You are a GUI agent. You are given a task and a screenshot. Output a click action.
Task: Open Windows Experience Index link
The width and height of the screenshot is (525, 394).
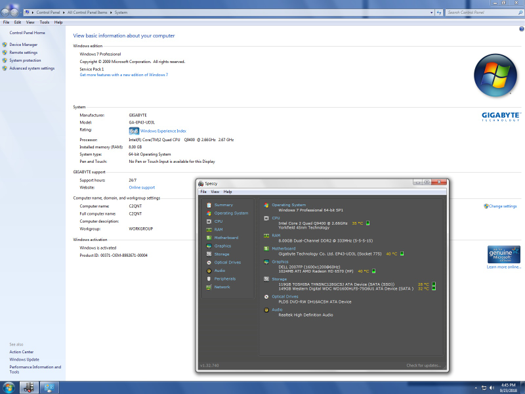click(163, 131)
